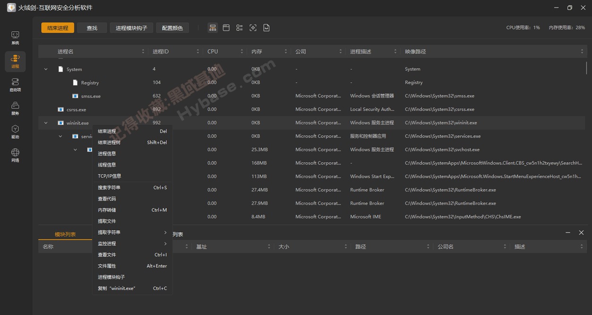
Task: Click the wininit.exe process icon
Action: pyautogui.click(x=60, y=123)
